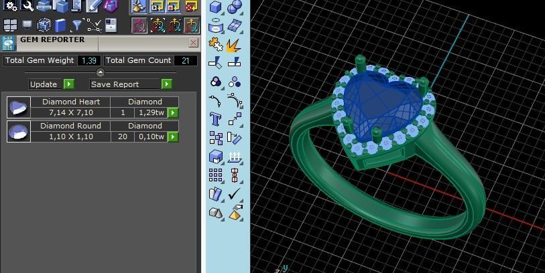This screenshot has width=545, height=273.
Task: Click the rotate rectangle orient tool
Action: 234,138
